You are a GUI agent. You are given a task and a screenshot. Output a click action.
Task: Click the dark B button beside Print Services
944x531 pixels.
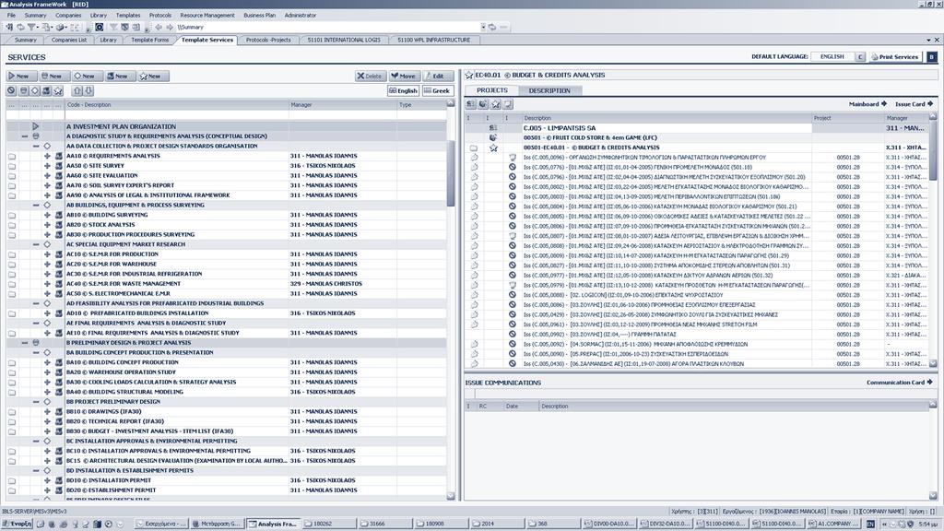coord(931,56)
